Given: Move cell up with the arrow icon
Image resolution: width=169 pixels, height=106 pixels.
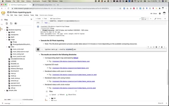Looking at the screenshot, I should click(x=148, y=47).
